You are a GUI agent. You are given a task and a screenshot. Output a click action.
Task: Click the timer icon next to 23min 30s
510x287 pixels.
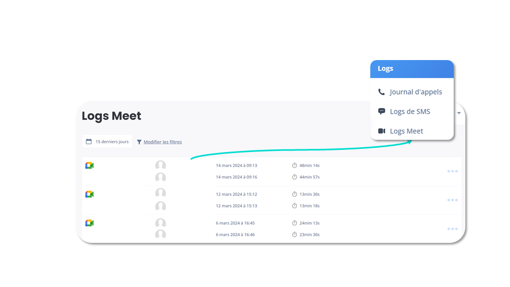point(294,234)
